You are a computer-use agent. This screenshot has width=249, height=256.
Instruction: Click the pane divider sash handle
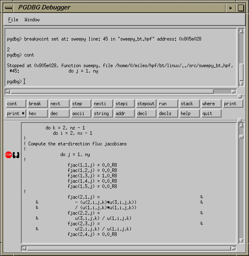[240, 97]
